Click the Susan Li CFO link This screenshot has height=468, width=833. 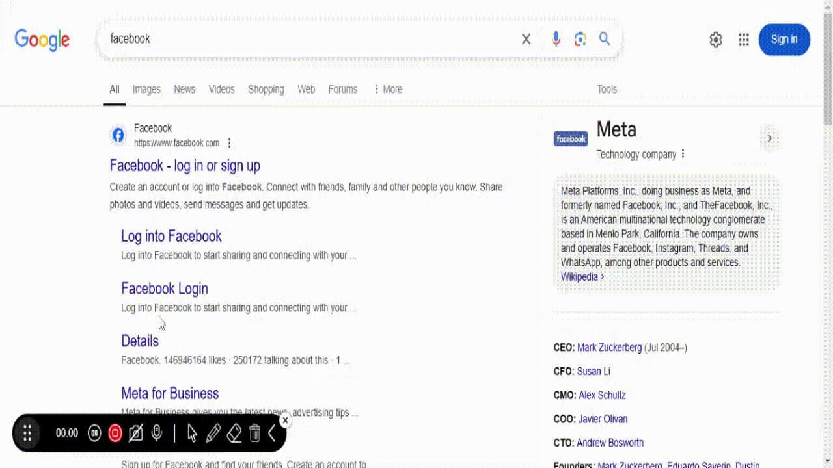pyautogui.click(x=594, y=372)
